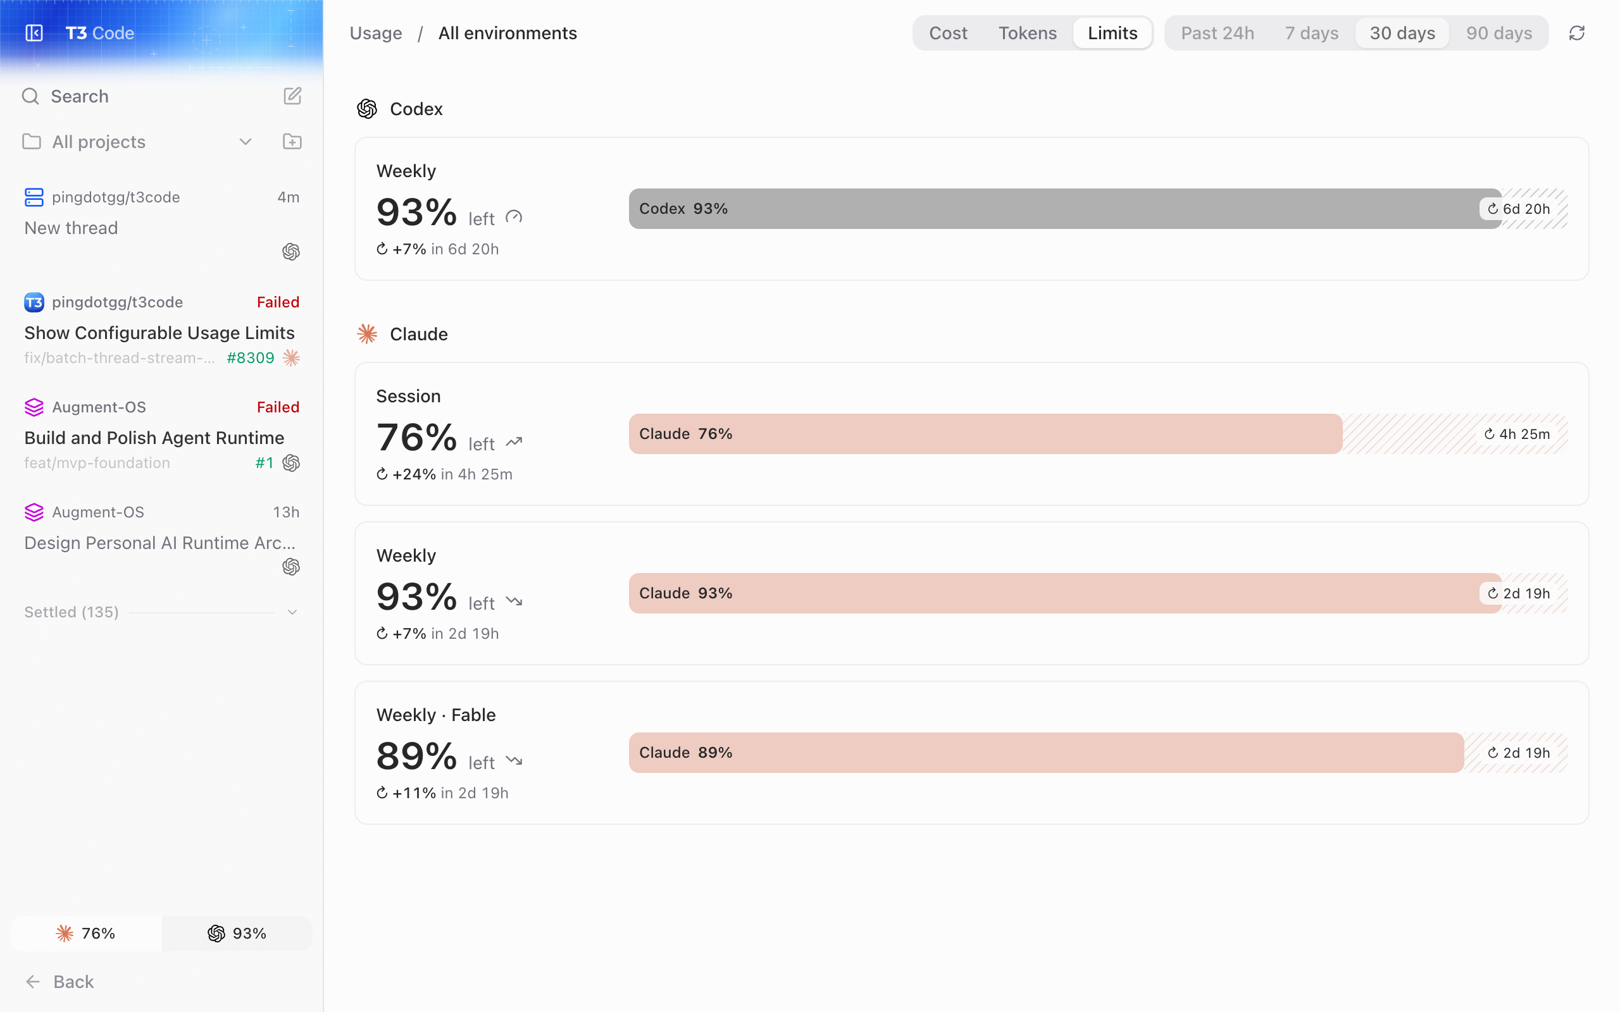Click Codex logo under Design Personal AI thread
Image resolution: width=1620 pixels, height=1012 pixels.
[x=291, y=567]
